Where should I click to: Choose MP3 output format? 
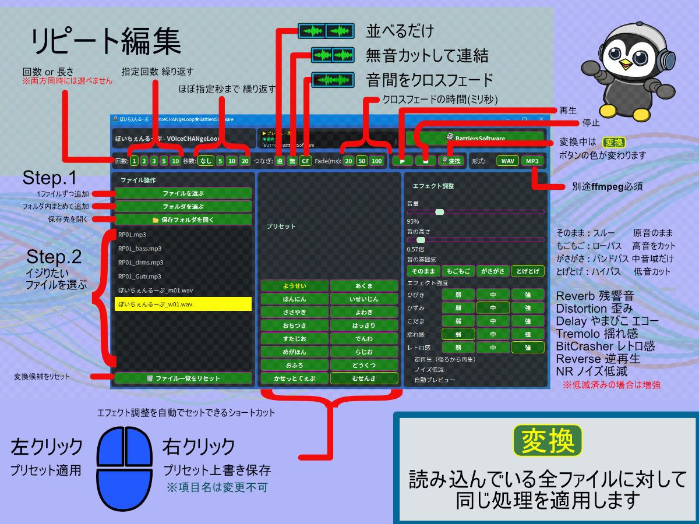[532, 161]
